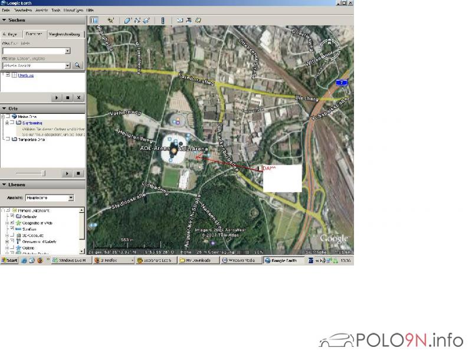The width and height of the screenshot is (472, 354).
Task: Click the Temporäre Orte folder icon
Action: click(14, 139)
